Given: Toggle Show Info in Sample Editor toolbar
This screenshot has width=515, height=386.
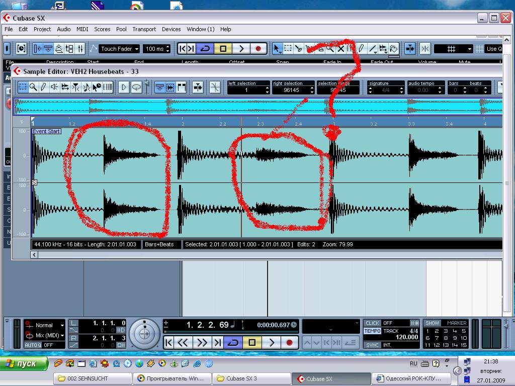Looking at the screenshot, I should click(159, 87).
